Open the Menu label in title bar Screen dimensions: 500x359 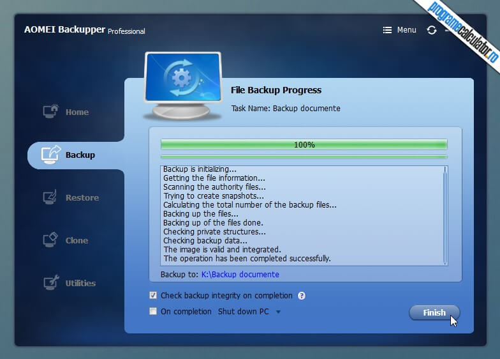(407, 30)
